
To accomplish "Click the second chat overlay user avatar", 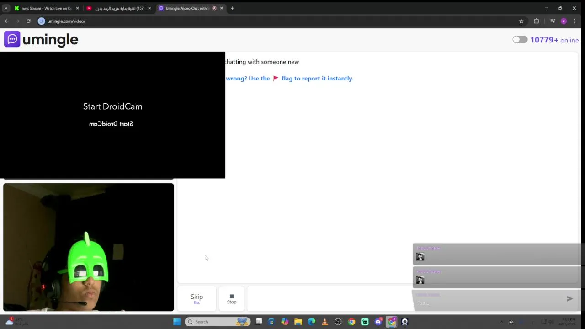I will pos(420,280).
